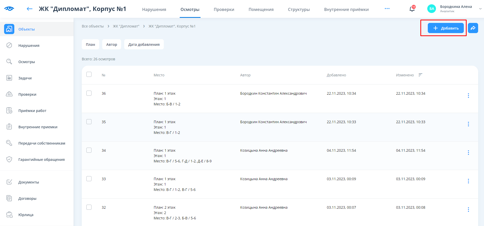
Task: Click the Добавить button
Action: pos(446,28)
